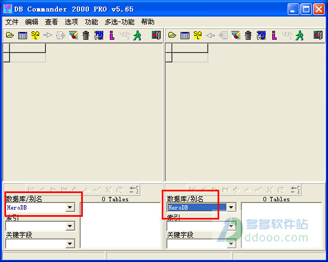Open the left pane SQL query icon
Viewport: 328px width, 262px height.
pos(35,35)
